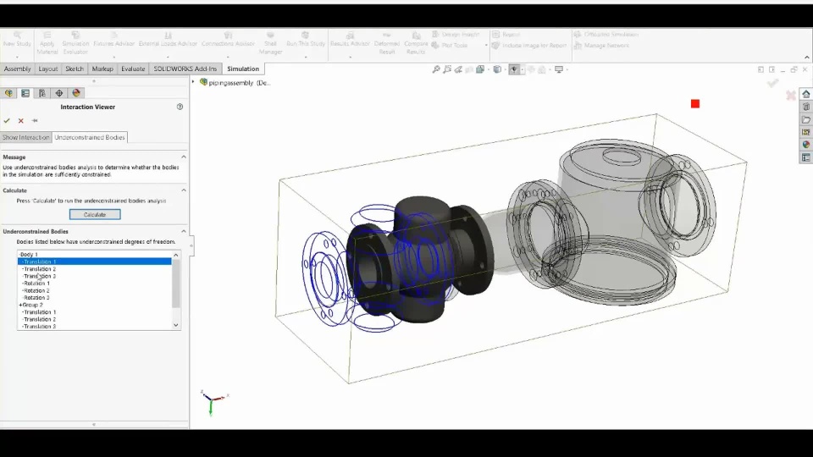This screenshot has width=813, height=457.
Task: Collapse the Calculate section
Action: point(184,190)
